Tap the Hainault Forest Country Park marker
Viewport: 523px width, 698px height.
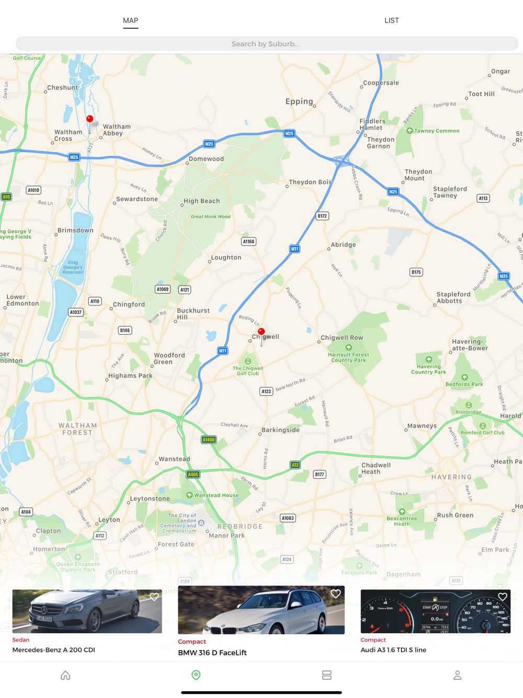point(349,347)
